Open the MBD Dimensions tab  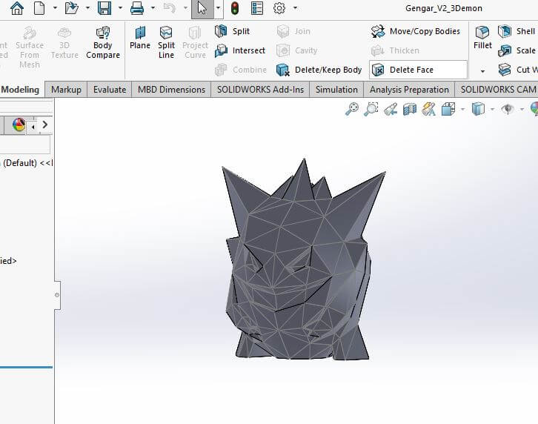click(171, 90)
